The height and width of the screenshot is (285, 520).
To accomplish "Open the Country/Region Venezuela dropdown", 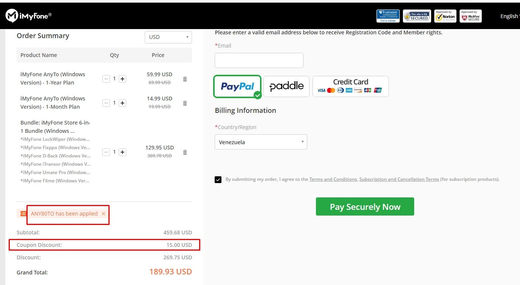I will pyautogui.click(x=261, y=142).
